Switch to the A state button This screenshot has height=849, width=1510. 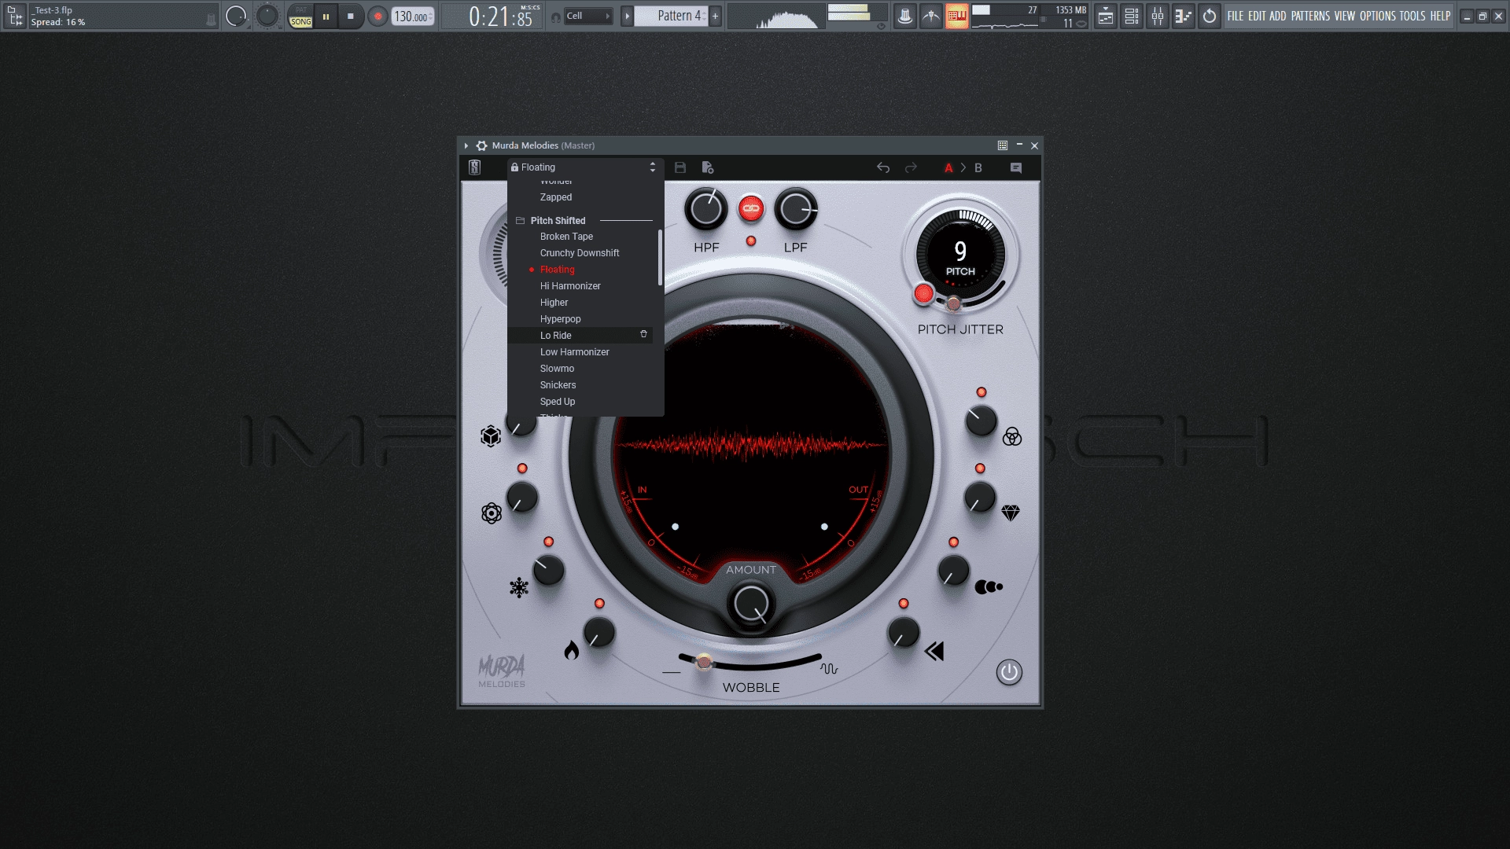948,167
